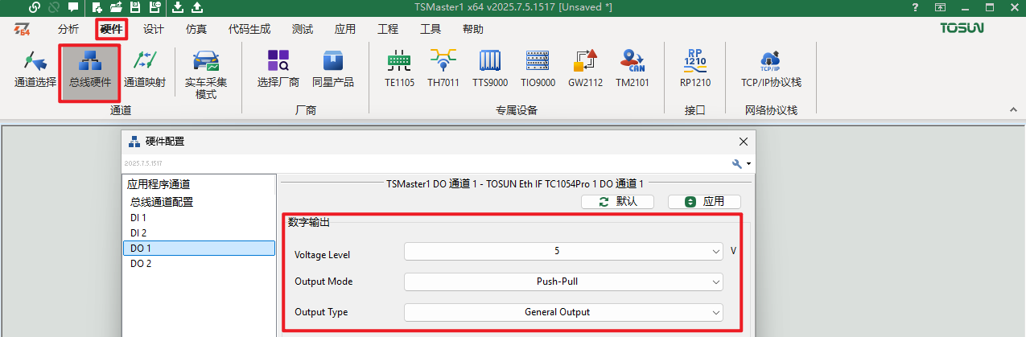Open TCP/IP协议栈 protocol stack
Viewport: 1026px width, 337px height.
pyautogui.click(x=771, y=70)
